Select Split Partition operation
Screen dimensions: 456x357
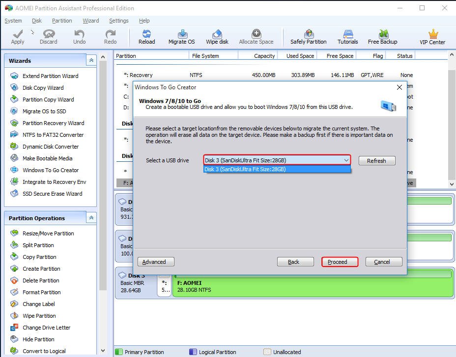[x=32, y=245]
